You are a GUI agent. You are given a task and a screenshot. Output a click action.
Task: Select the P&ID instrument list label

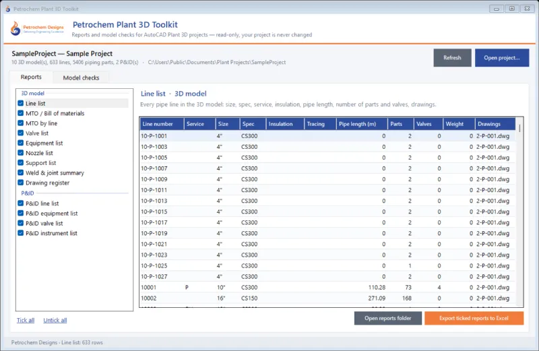pyautogui.click(x=51, y=233)
